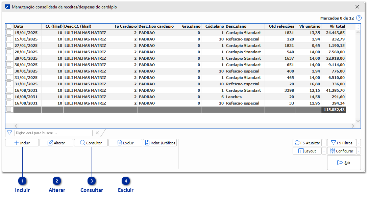The width and height of the screenshot is (368, 199).
Task: Refresh the grid with F5-Atualizar
Action: click(x=307, y=143)
